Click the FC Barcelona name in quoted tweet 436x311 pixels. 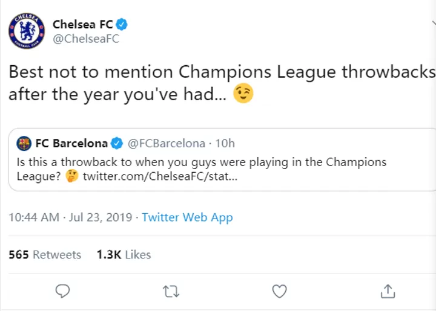[71, 143]
